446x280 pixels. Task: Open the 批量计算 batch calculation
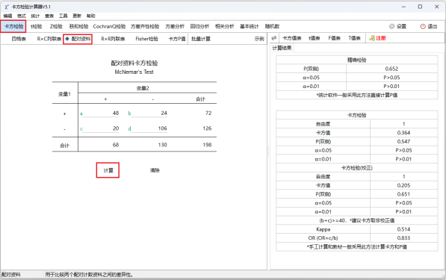(201, 39)
